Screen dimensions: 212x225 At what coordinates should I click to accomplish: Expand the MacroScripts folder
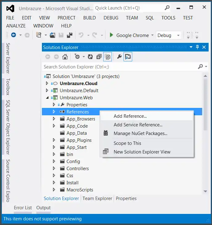coord(54,190)
